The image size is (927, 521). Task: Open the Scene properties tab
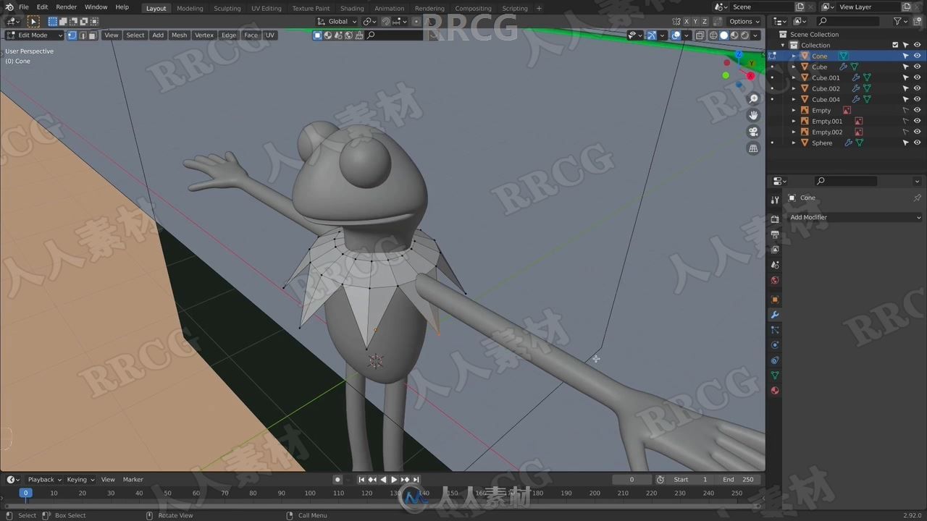[x=775, y=265]
